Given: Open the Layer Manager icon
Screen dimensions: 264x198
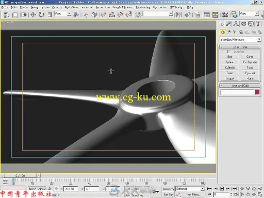Looking at the screenshot, I should tap(197, 15).
